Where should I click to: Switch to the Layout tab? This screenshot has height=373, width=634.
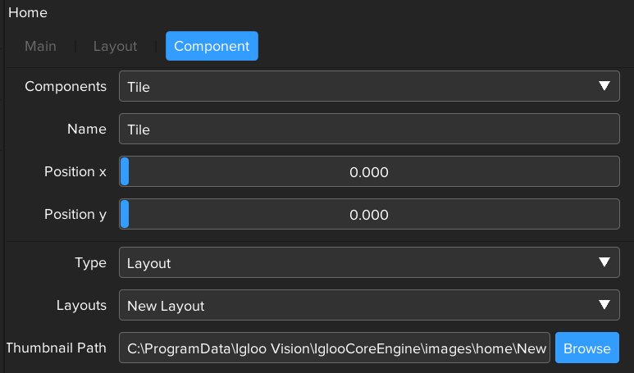(115, 47)
